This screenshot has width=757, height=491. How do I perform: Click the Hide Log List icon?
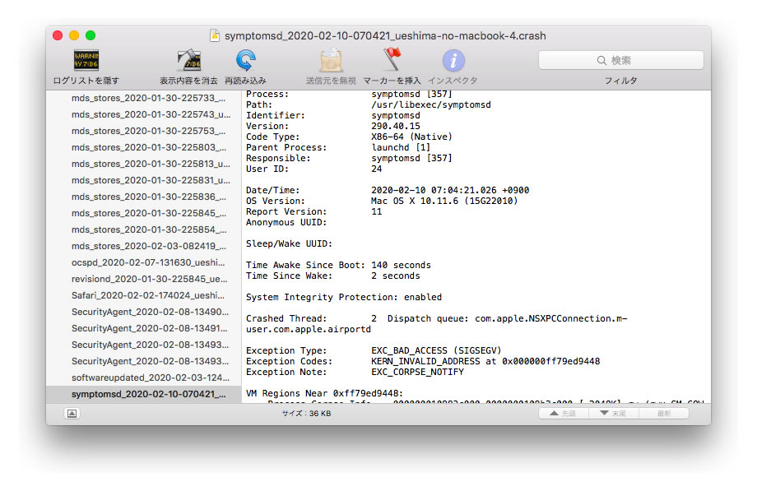86,60
